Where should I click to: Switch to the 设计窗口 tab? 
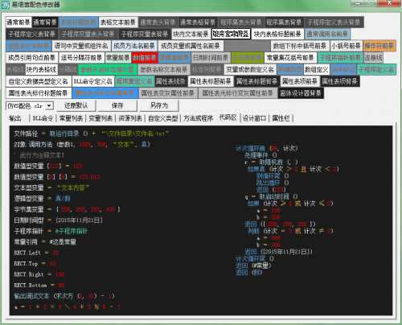tap(254, 118)
